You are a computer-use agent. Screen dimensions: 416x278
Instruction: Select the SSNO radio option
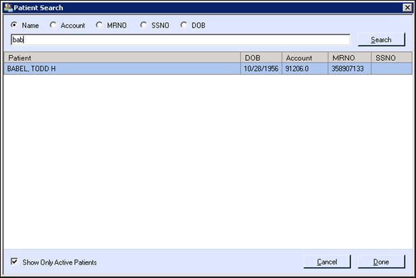(x=143, y=25)
